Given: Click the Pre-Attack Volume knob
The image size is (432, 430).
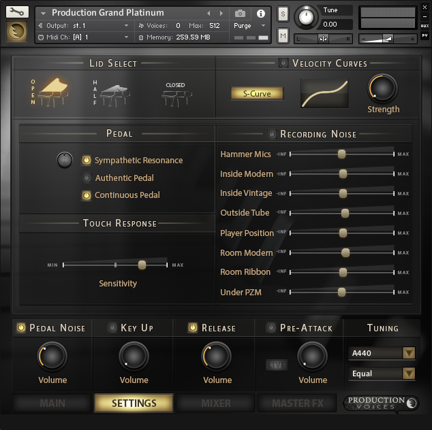Looking at the screenshot, I should click(x=313, y=357).
